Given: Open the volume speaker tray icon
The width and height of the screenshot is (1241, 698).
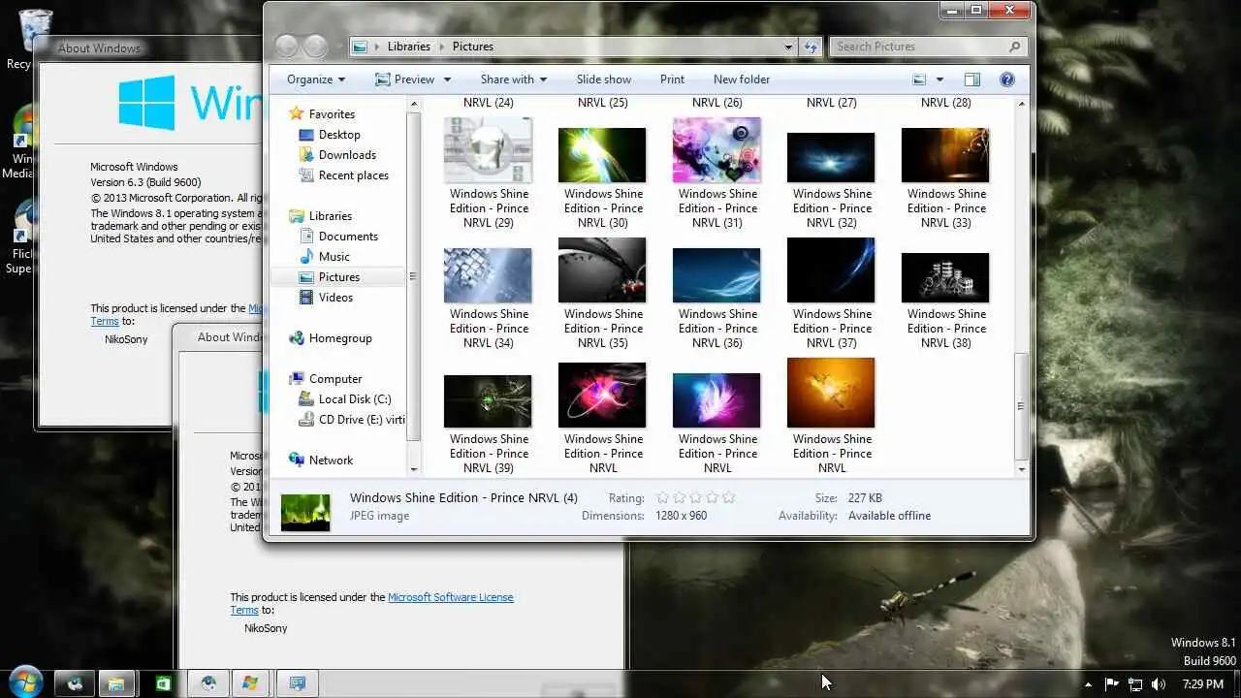Looking at the screenshot, I should 1158,684.
